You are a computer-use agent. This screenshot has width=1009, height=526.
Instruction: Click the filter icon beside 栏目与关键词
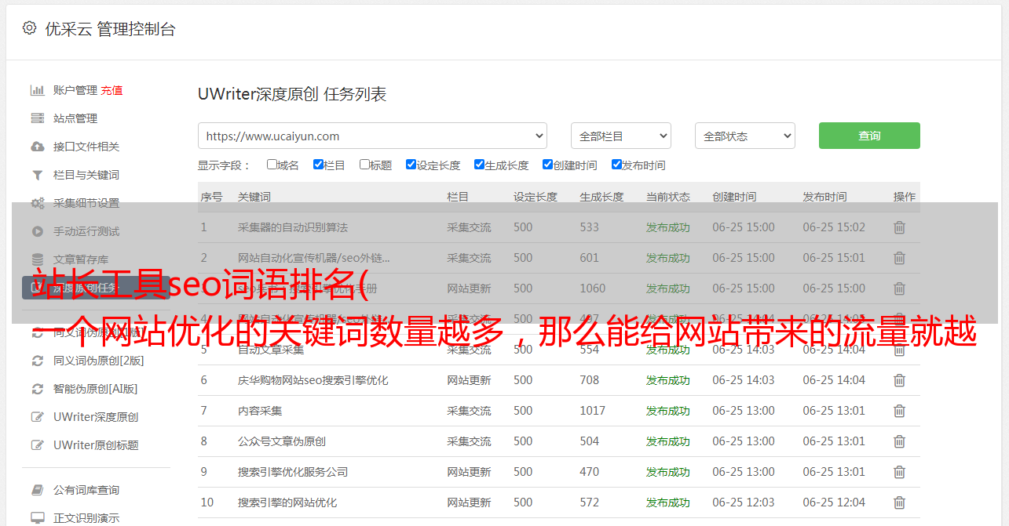tap(37, 175)
